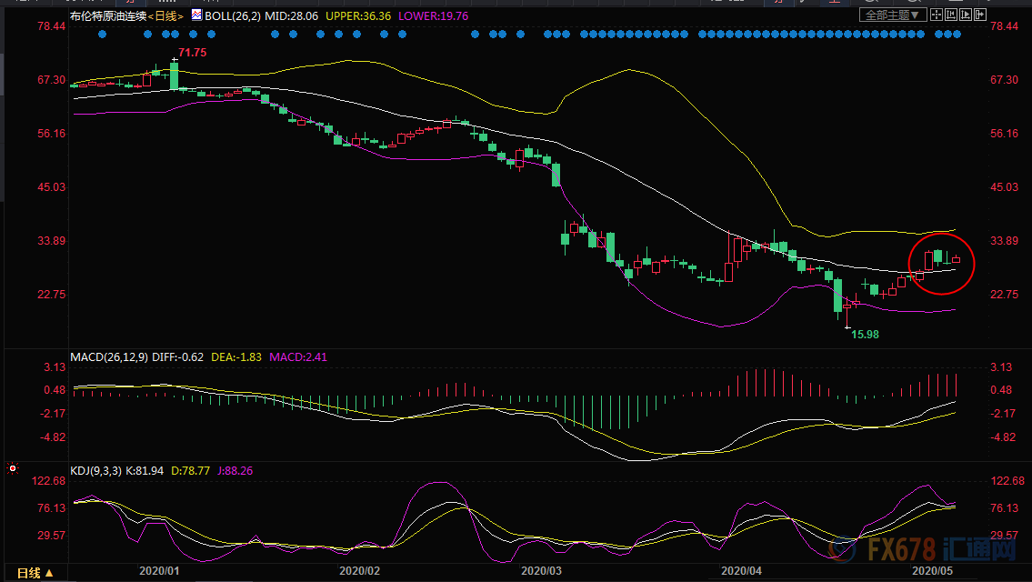Click the crosshair cursor icon
The height and width of the screenshot is (582, 1032).
[x=937, y=15]
